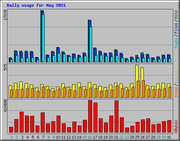Image resolution: width=180 pixels, height=141 pixels.
Task: Click the 'Daily usage for May 2021' title
Action: click(36, 5)
